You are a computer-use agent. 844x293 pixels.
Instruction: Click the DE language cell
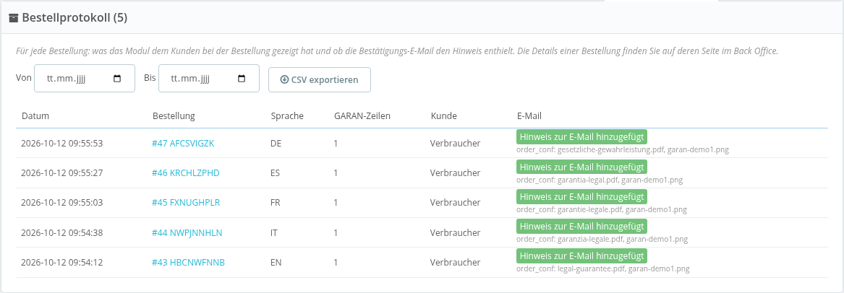pos(276,144)
